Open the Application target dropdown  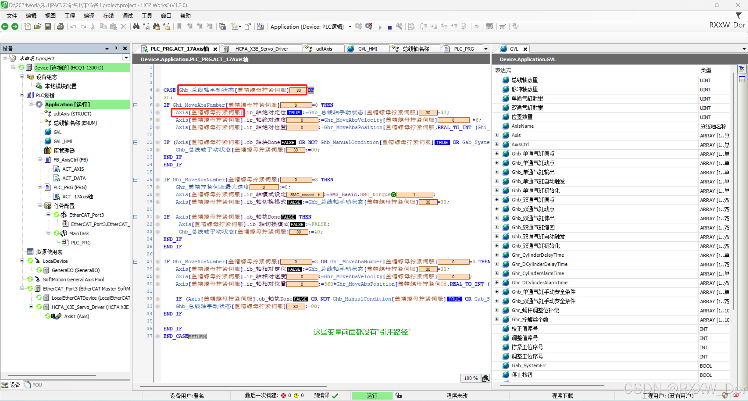click(x=350, y=26)
